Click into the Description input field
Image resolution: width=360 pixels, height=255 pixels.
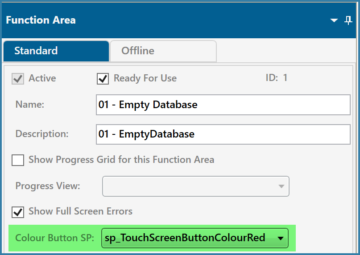click(x=223, y=134)
